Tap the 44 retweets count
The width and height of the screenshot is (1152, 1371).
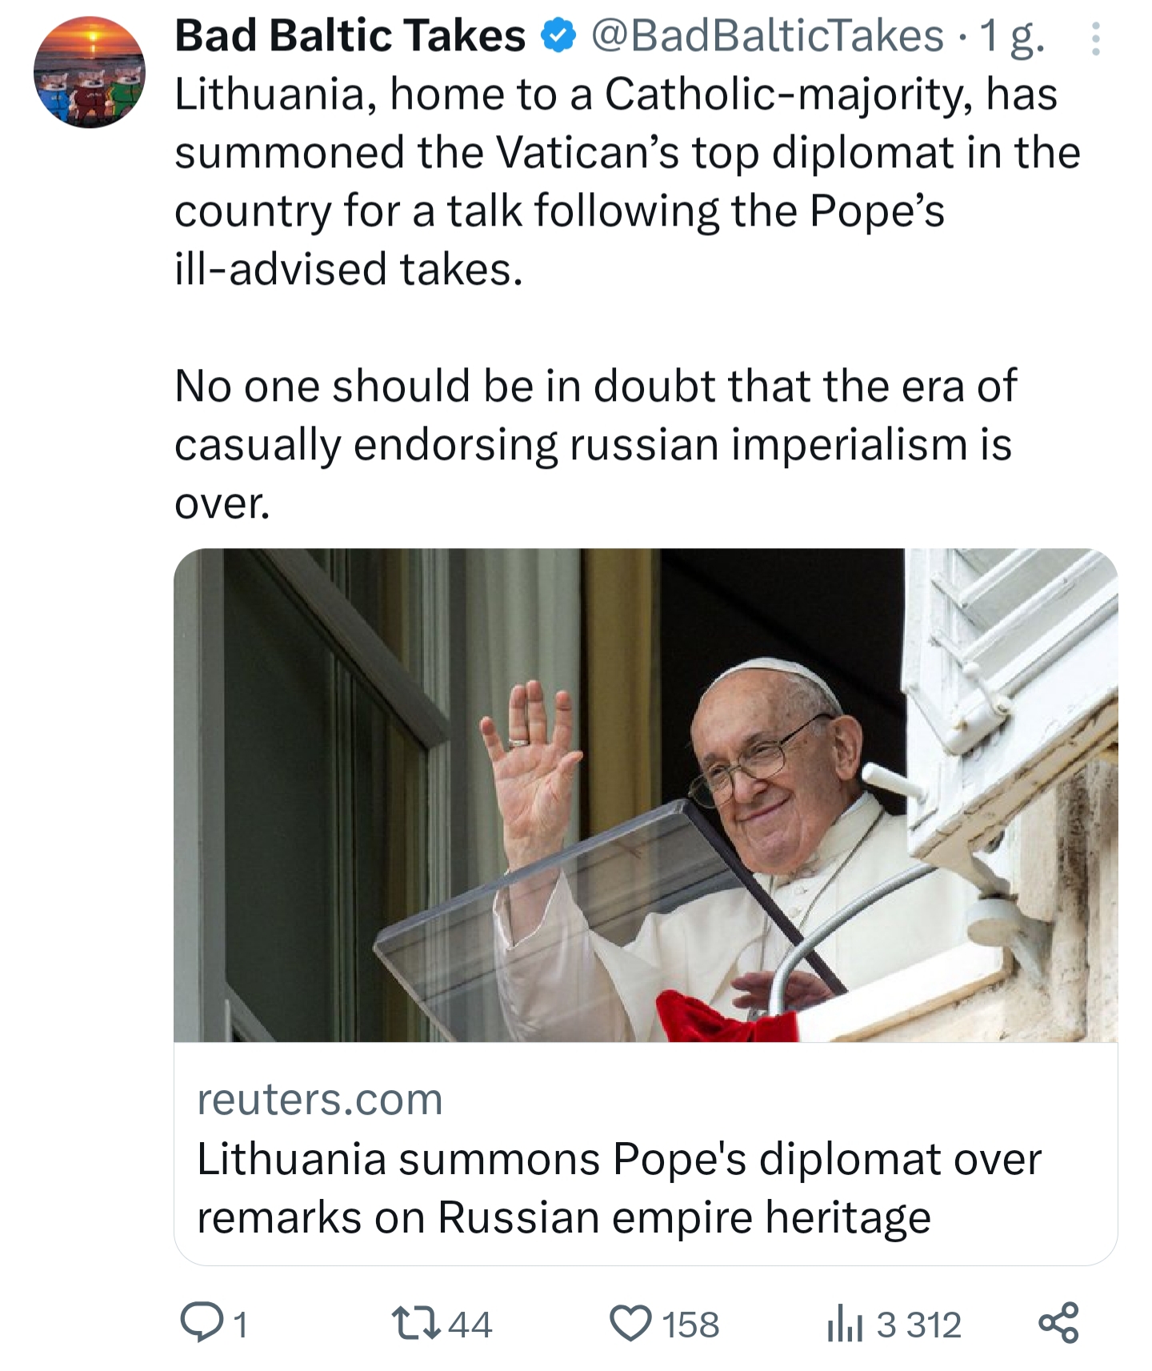click(x=470, y=1325)
